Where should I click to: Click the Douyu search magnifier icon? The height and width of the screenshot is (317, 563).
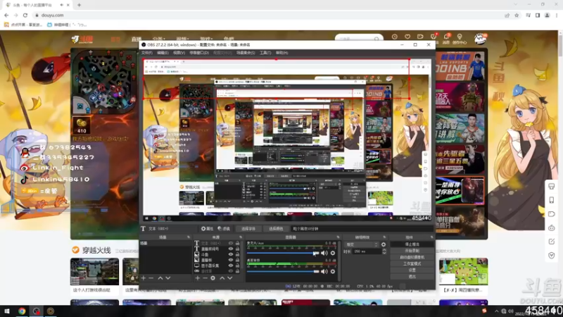click(377, 39)
